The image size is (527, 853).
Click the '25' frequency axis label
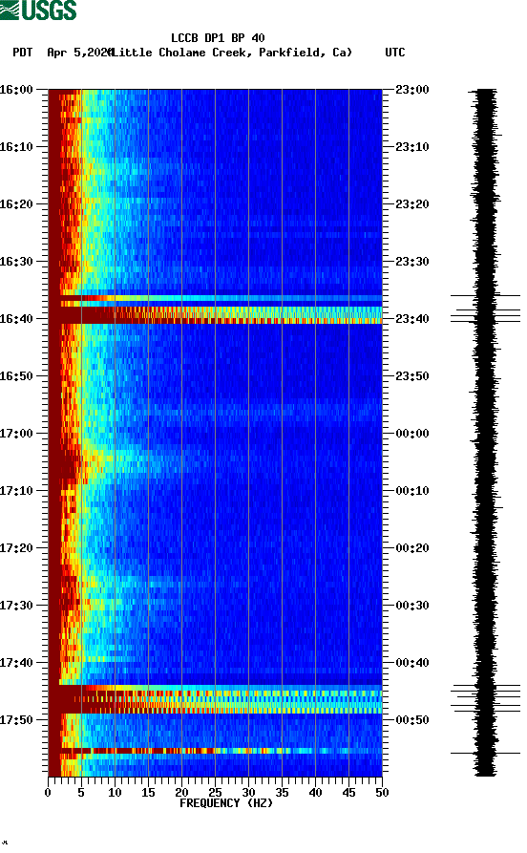pyautogui.click(x=215, y=793)
